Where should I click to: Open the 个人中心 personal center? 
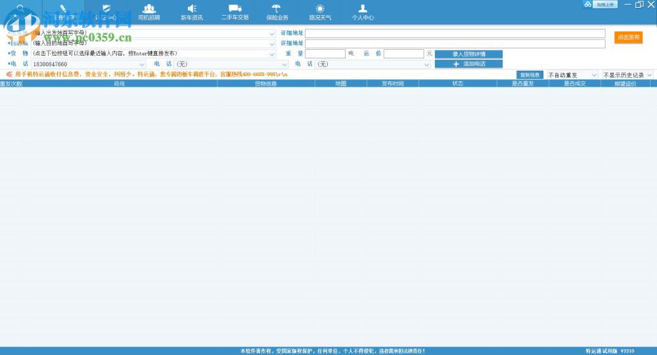coord(363,12)
